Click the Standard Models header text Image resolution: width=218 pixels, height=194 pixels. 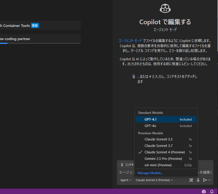(151, 112)
